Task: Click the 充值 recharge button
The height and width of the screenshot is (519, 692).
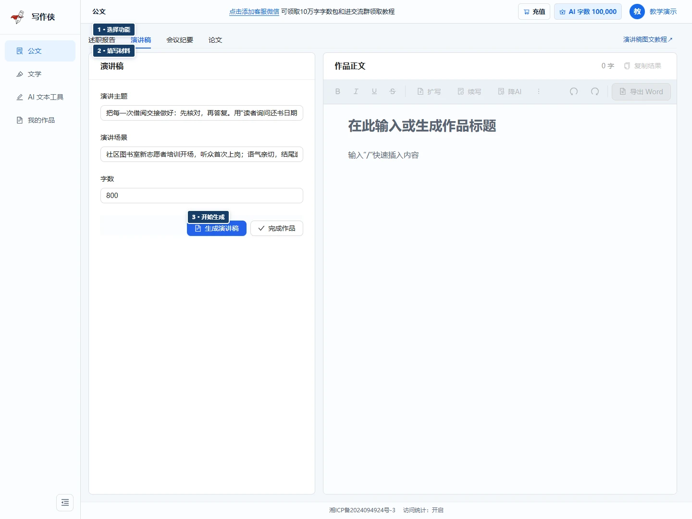Action: [534, 12]
